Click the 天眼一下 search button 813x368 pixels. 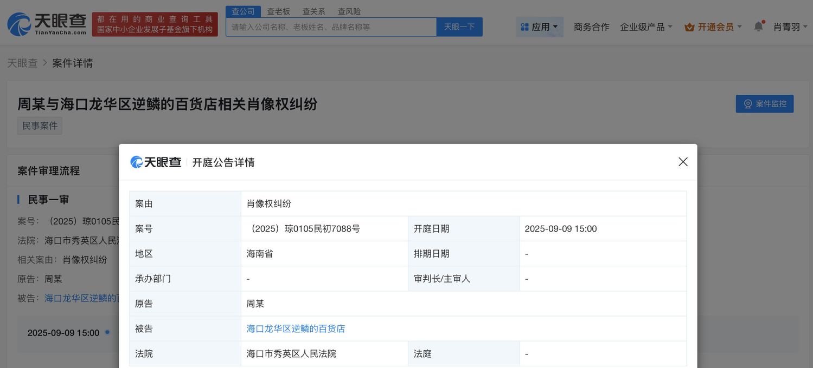coord(459,27)
